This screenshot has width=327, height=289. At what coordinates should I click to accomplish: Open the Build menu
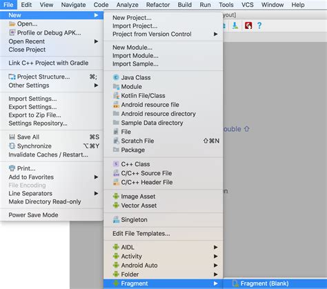point(185,5)
